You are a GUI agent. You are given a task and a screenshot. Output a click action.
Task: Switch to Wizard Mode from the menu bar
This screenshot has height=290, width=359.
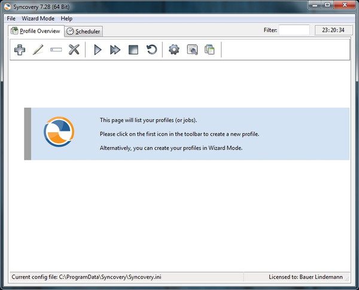tap(38, 19)
